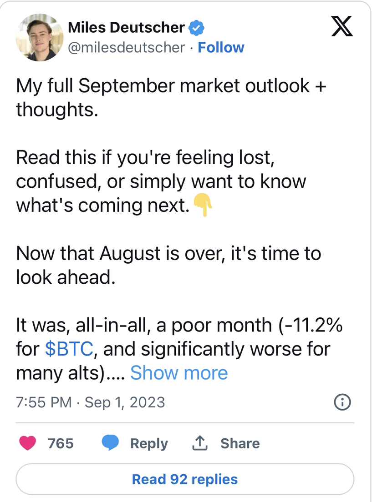Viewport: 377px width, 502px height.
Task: Click the pointing-down hand emoji
Action: pyautogui.click(x=203, y=206)
